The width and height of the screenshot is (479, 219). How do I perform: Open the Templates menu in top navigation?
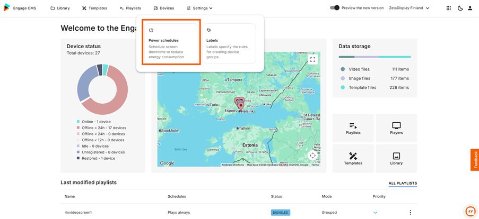click(95, 8)
